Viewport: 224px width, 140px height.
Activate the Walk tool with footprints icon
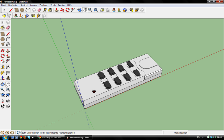tap(3, 106)
